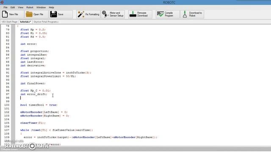Click on 'int error_drift;' declaration

click(34, 94)
